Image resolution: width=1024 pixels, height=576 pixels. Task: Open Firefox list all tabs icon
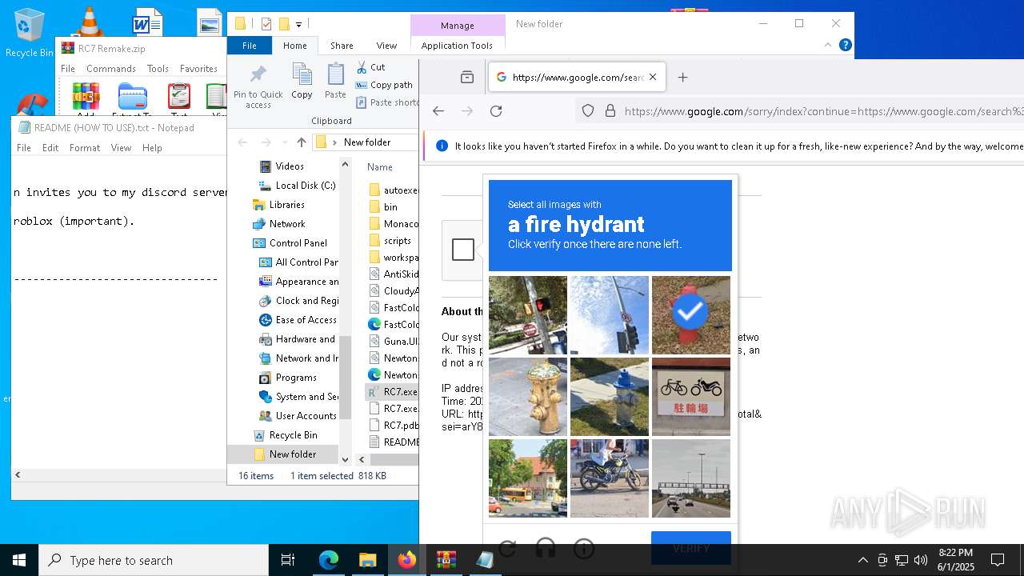click(467, 78)
